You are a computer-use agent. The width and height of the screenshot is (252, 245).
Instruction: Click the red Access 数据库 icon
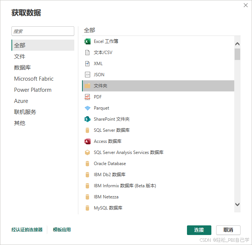pyautogui.click(x=88, y=141)
